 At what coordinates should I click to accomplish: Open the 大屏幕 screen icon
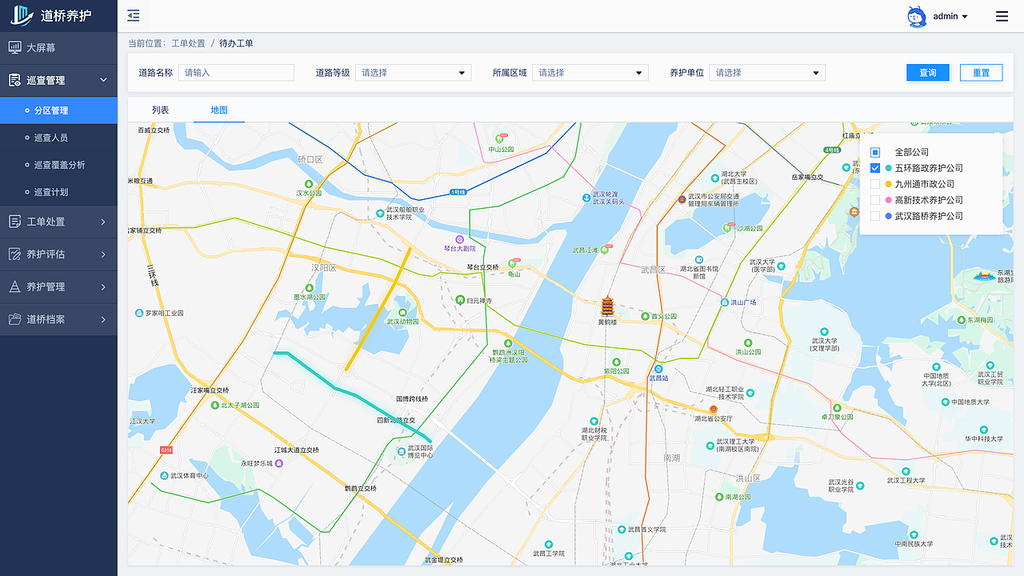point(14,48)
